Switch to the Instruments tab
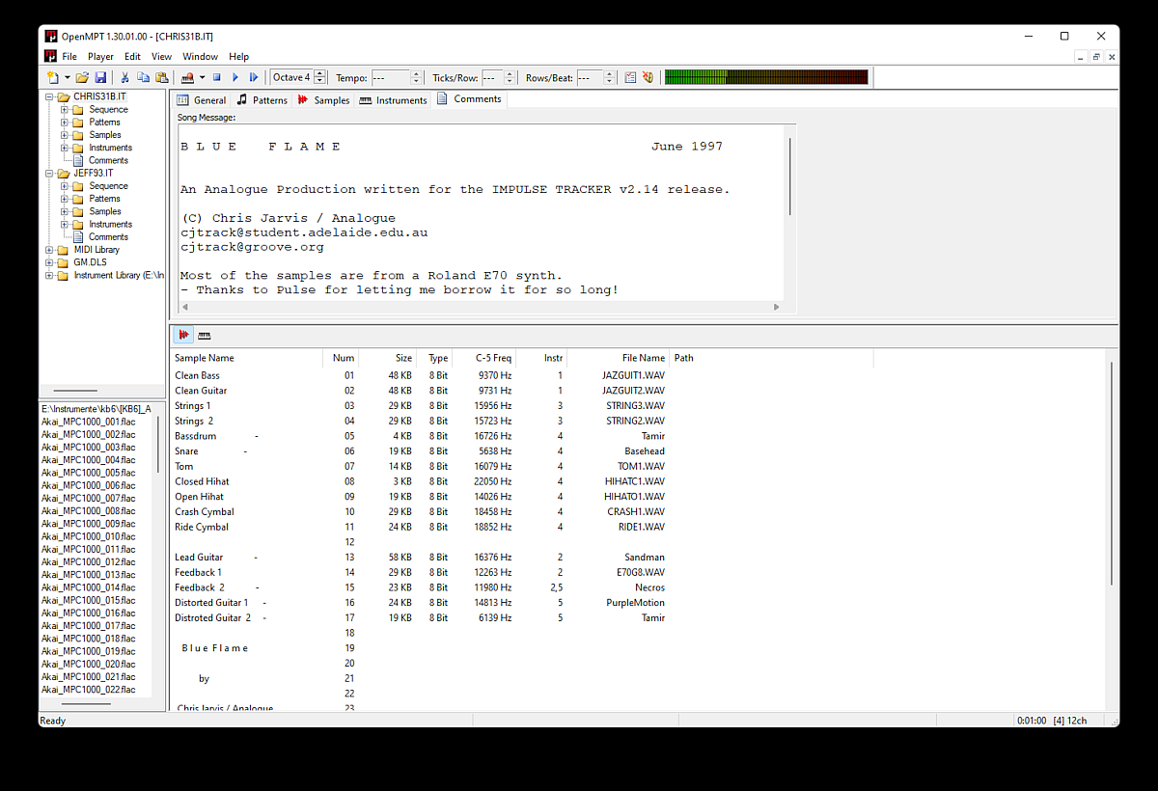1158x791 pixels. click(x=393, y=99)
